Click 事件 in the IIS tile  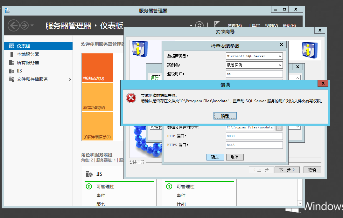(x=101, y=195)
